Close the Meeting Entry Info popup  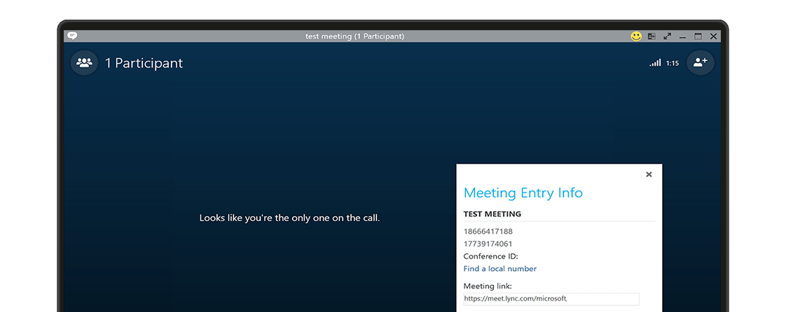[649, 175]
